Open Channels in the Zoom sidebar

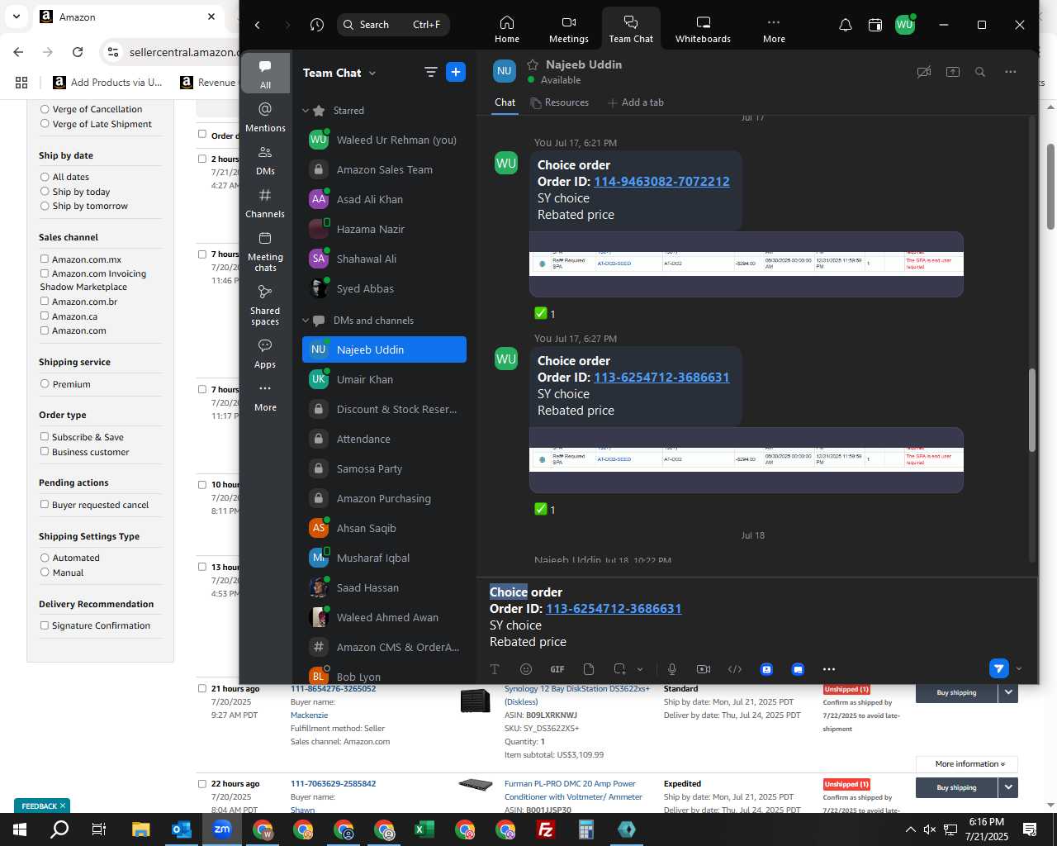(265, 203)
